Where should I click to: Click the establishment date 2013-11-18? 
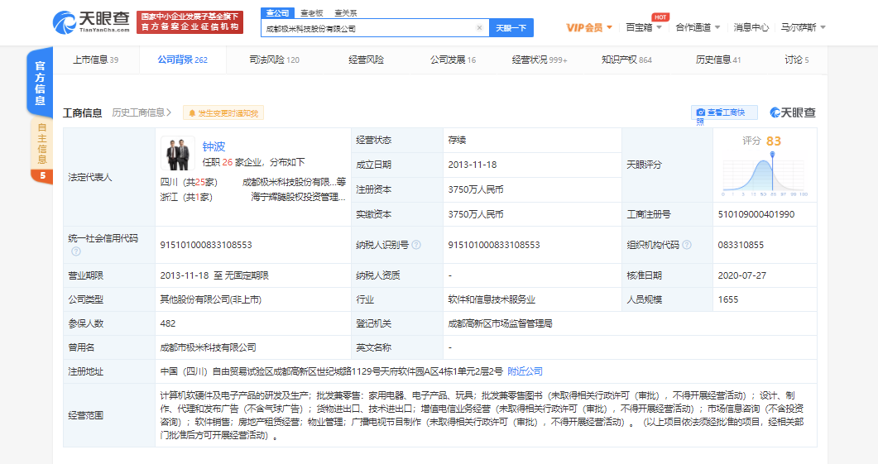(x=473, y=165)
